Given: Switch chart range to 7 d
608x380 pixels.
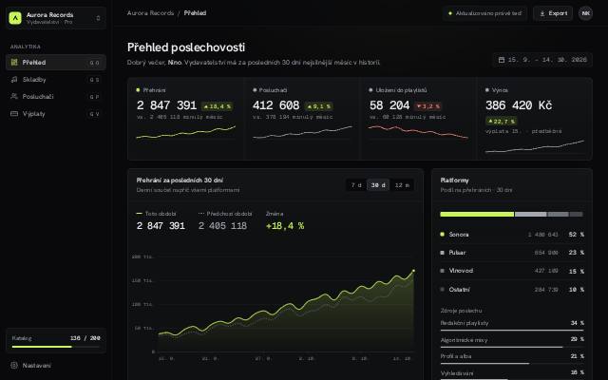Looking at the screenshot, I should point(356,185).
